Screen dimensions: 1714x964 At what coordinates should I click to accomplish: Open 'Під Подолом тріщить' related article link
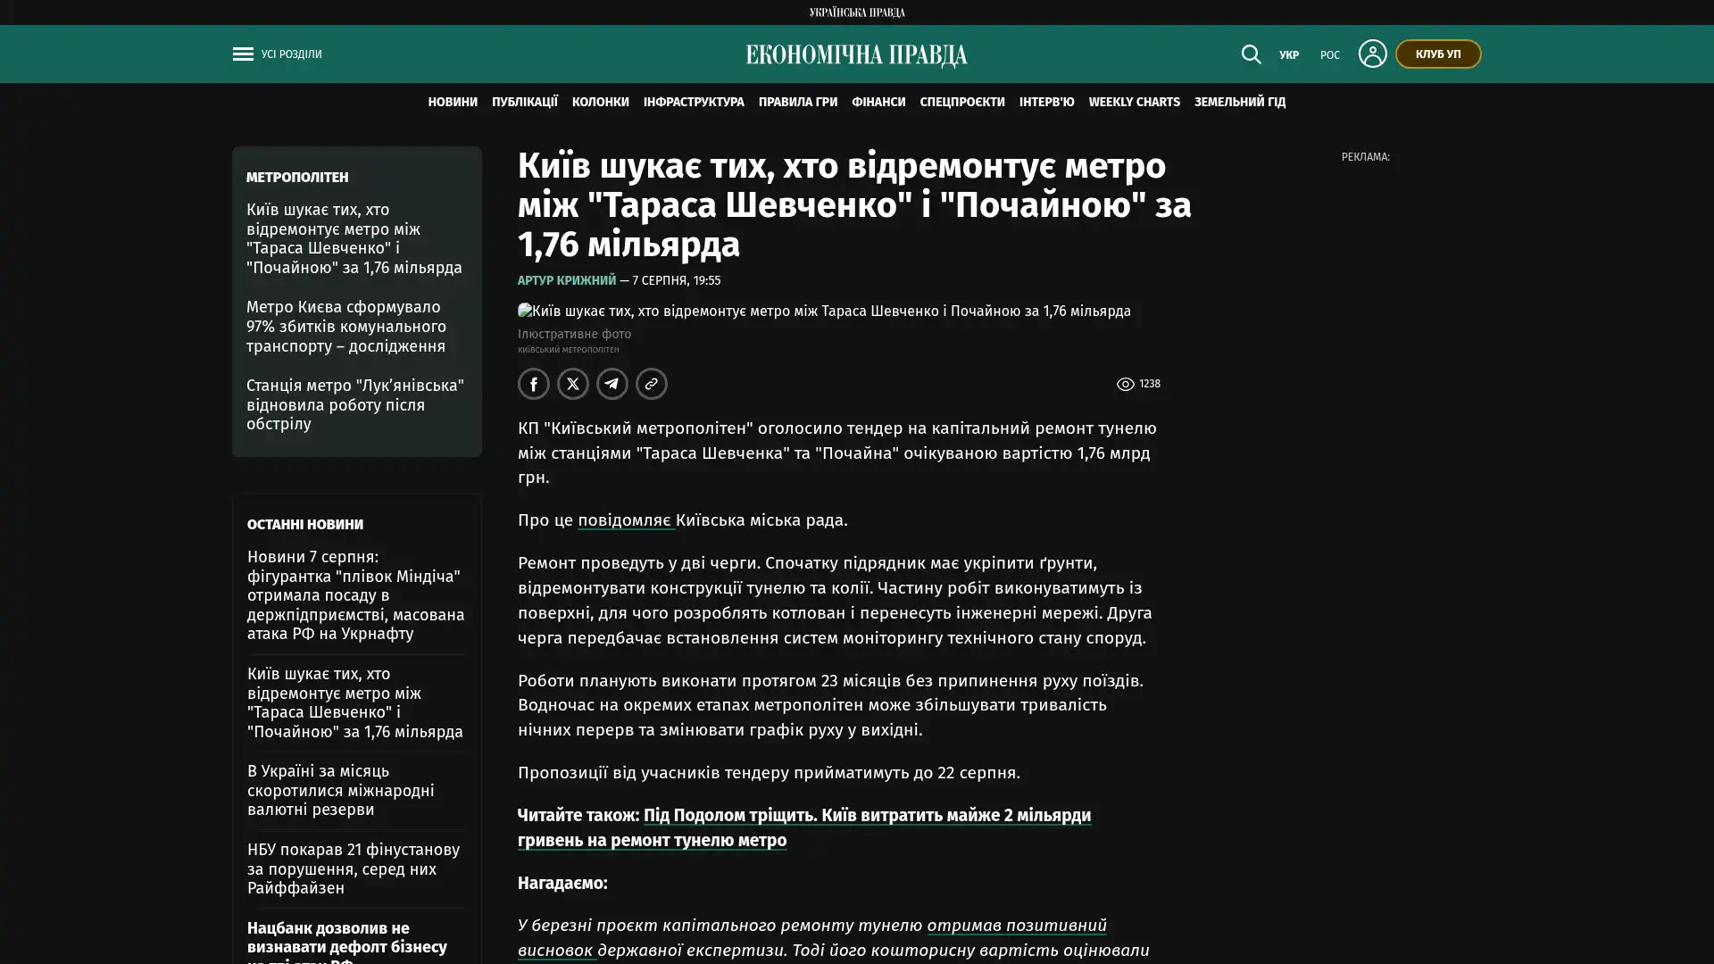click(803, 827)
